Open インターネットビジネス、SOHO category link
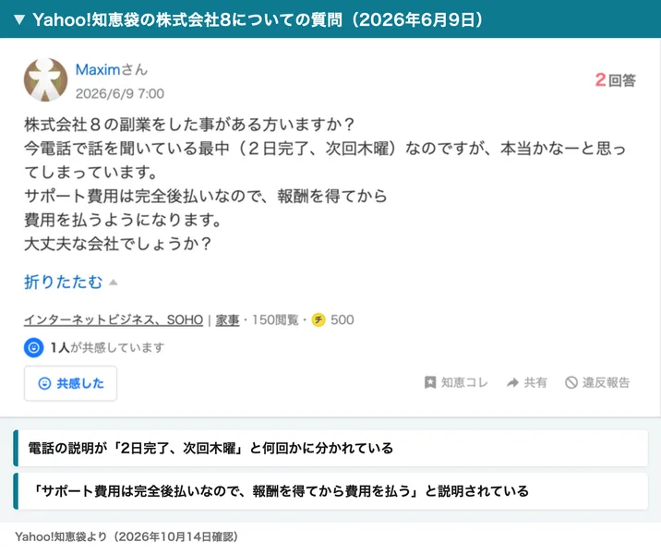This screenshot has width=661, height=554. point(114,320)
